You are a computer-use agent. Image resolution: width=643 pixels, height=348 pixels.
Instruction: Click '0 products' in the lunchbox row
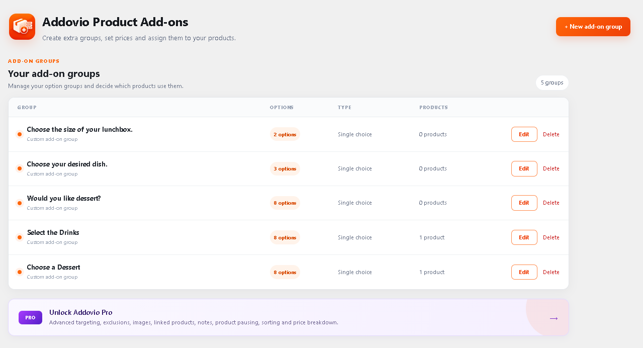[x=433, y=134]
